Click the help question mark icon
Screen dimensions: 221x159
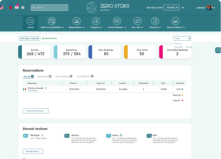point(23,7)
